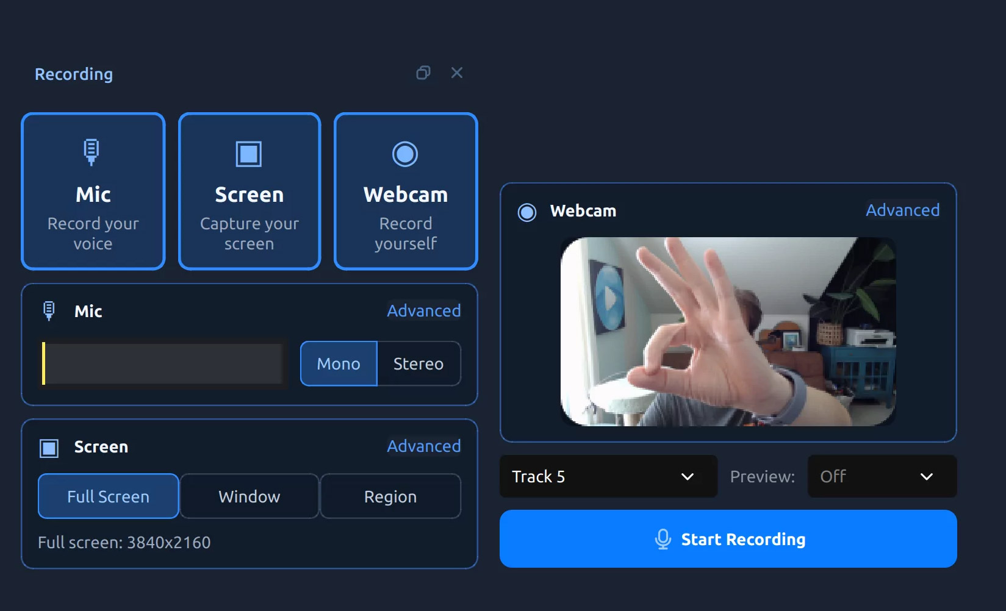This screenshot has height=611, width=1006.
Task: Click the mic icon in Mic settings panel
Action: pyautogui.click(x=49, y=311)
